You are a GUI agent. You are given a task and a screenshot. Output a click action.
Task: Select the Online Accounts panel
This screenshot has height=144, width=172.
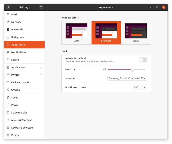pyautogui.click(x=25, y=82)
